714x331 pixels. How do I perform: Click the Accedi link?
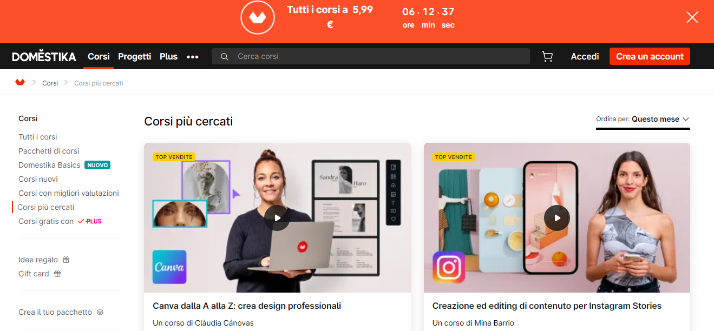pos(585,56)
